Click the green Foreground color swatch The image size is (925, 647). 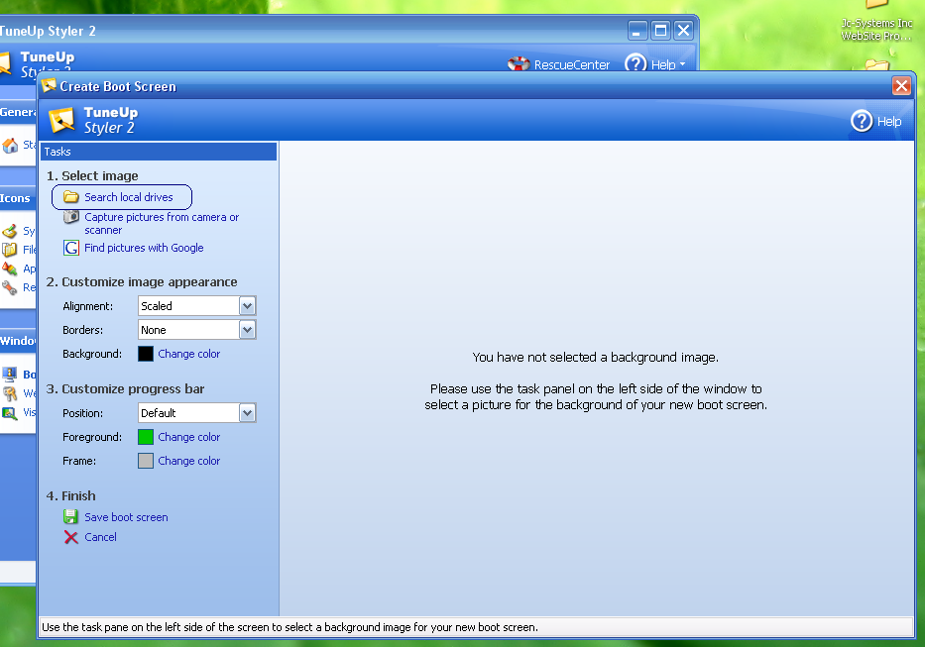click(146, 437)
